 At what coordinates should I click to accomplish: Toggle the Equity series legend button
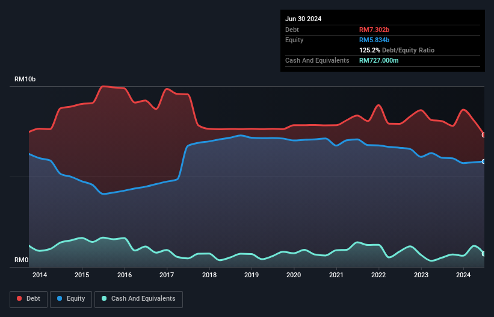(x=71, y=299)
